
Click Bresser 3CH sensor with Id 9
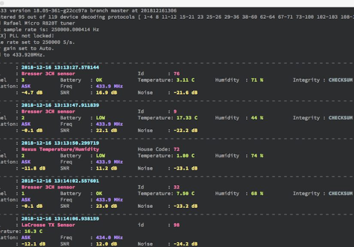[48, 111]
